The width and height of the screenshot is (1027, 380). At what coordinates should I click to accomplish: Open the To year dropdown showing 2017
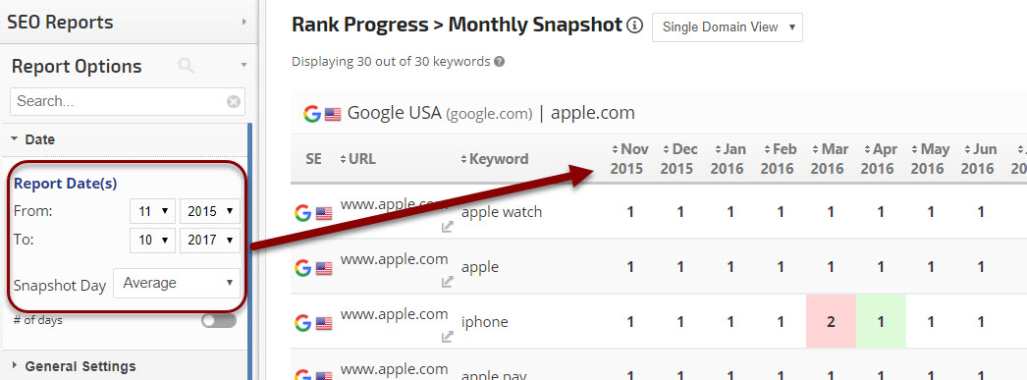209,241
